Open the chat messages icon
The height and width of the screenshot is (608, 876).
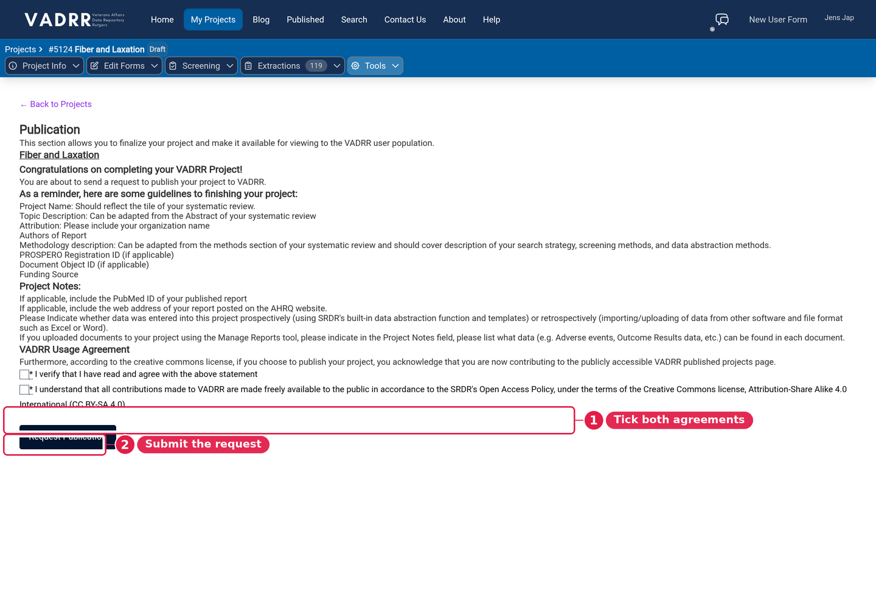point(722,19)
